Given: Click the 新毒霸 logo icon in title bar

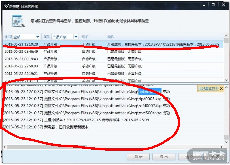Looking at the screenshot, I should tap(7, 6).
